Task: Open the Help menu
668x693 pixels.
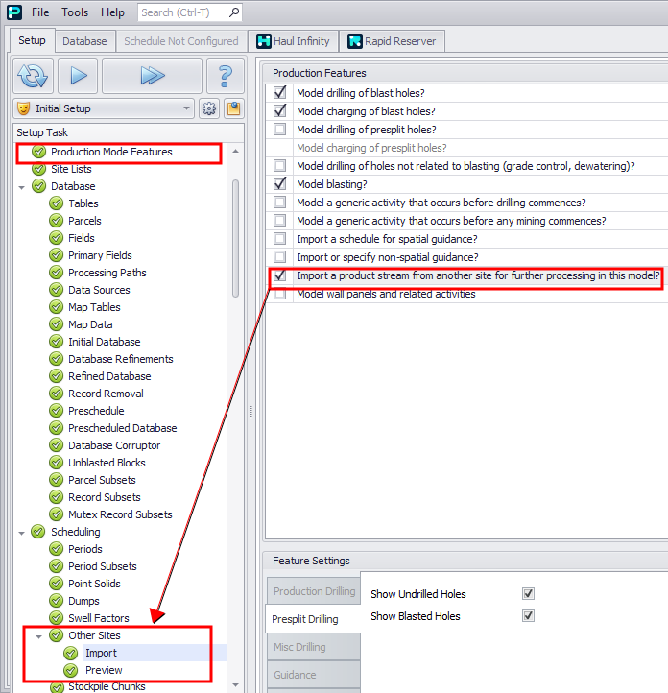Action: pos(112,12)
